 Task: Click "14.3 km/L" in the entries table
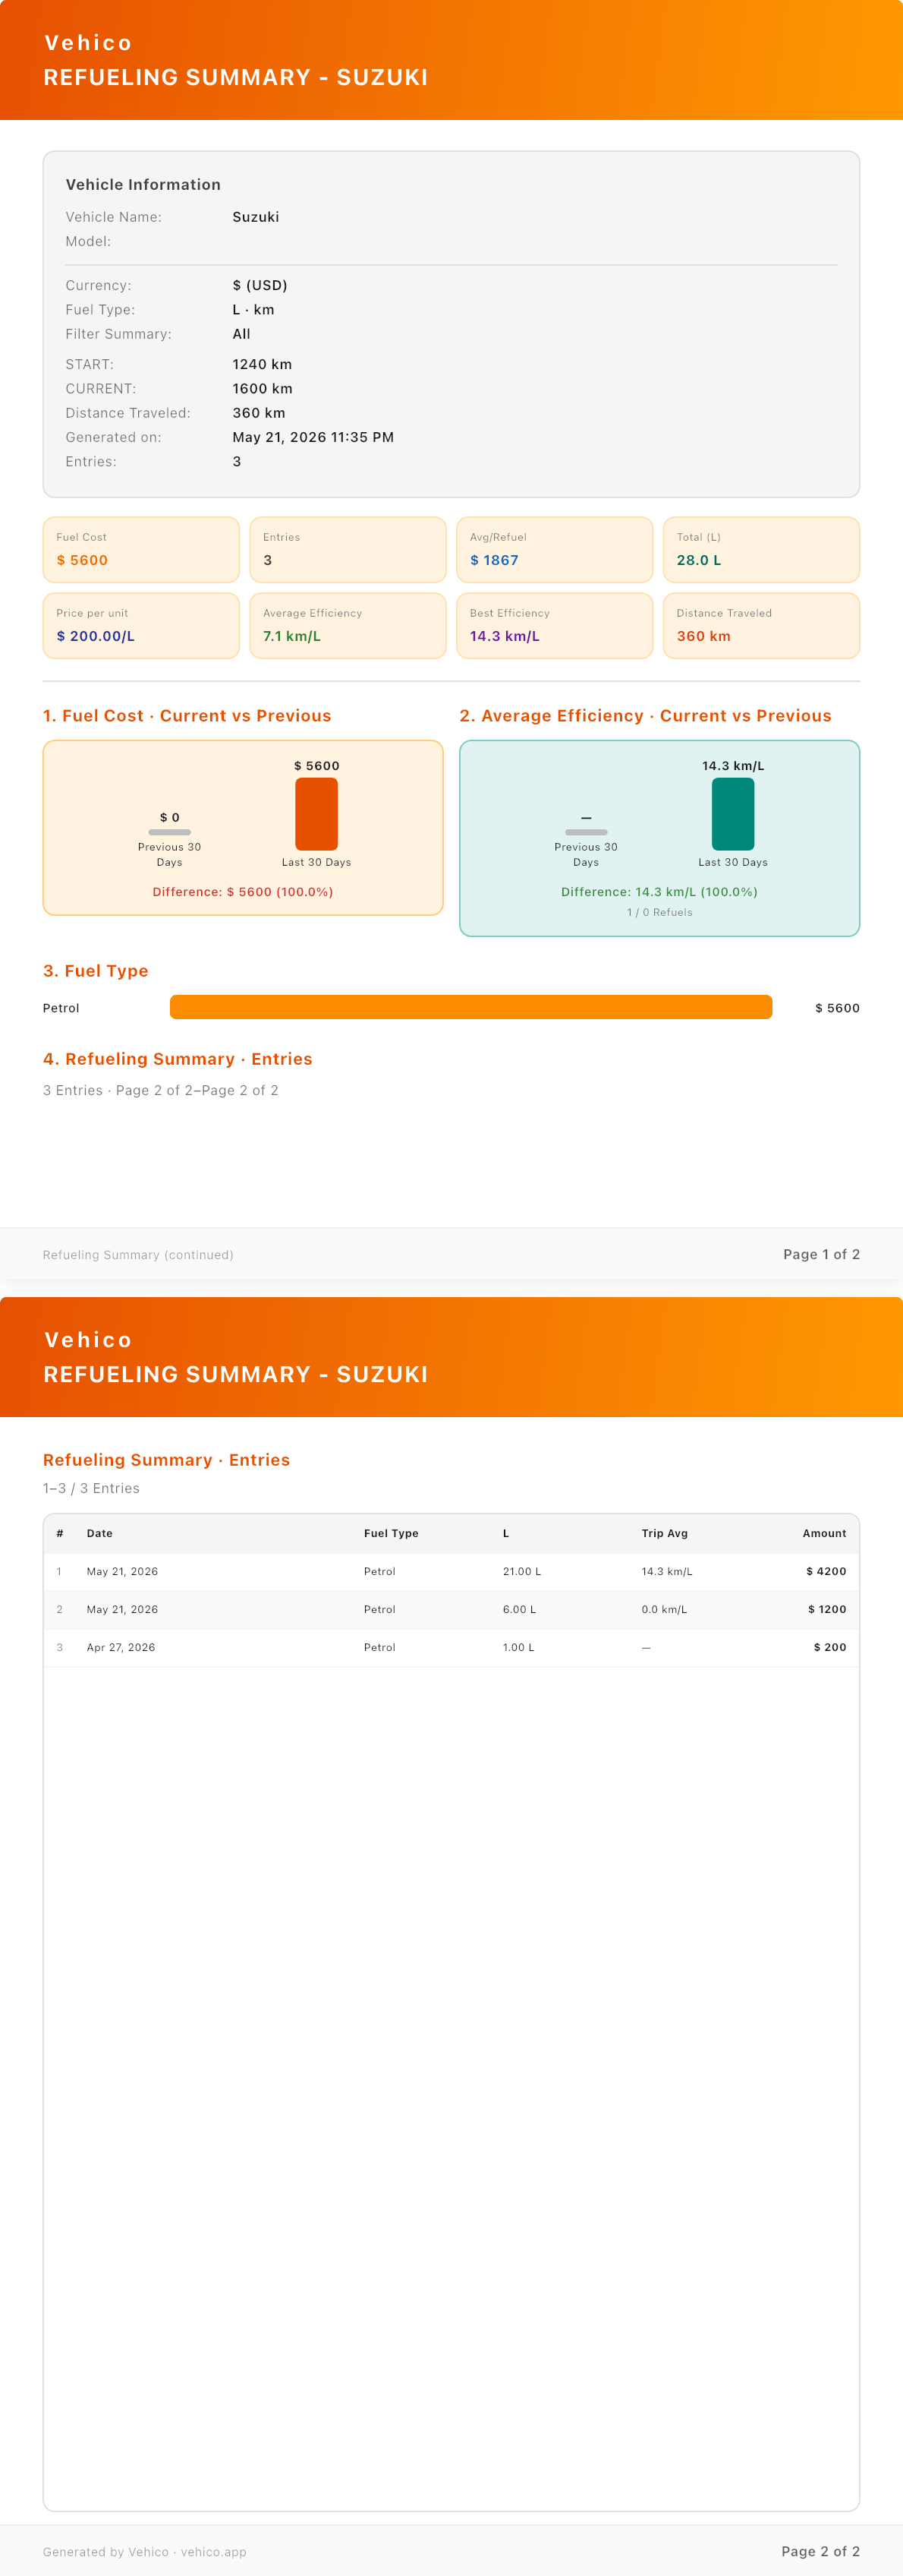(667, 1571)
